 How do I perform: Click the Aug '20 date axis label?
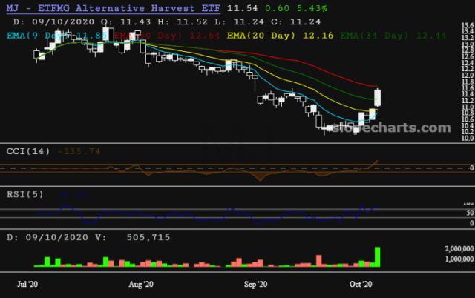[x=140, y=284]
